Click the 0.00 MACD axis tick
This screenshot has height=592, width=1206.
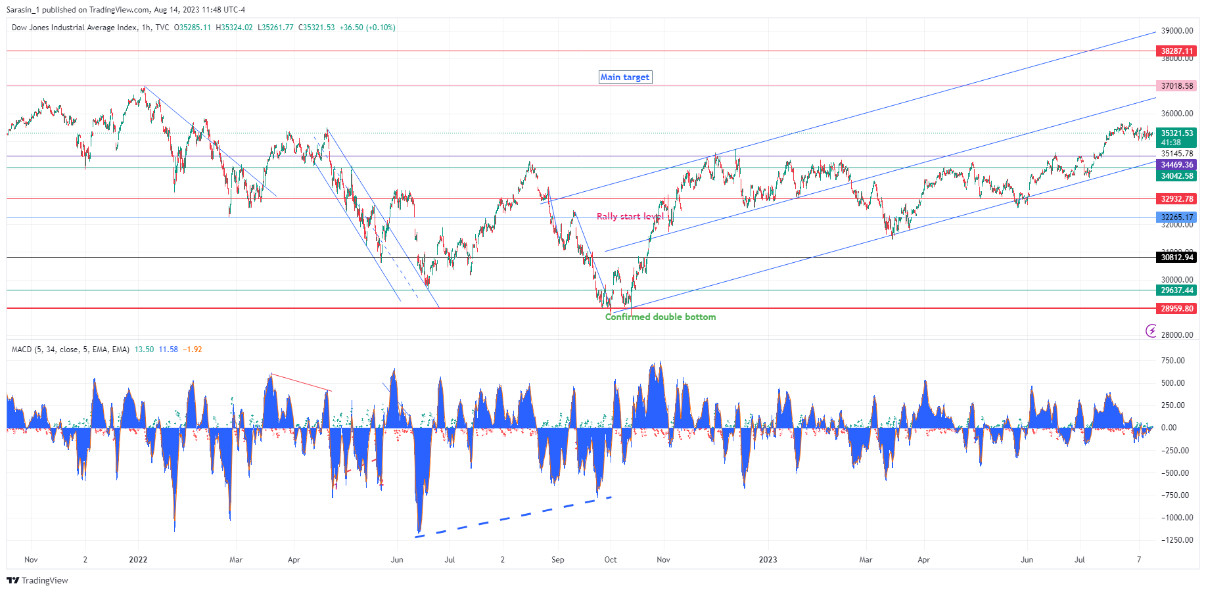pos(1169,428)
